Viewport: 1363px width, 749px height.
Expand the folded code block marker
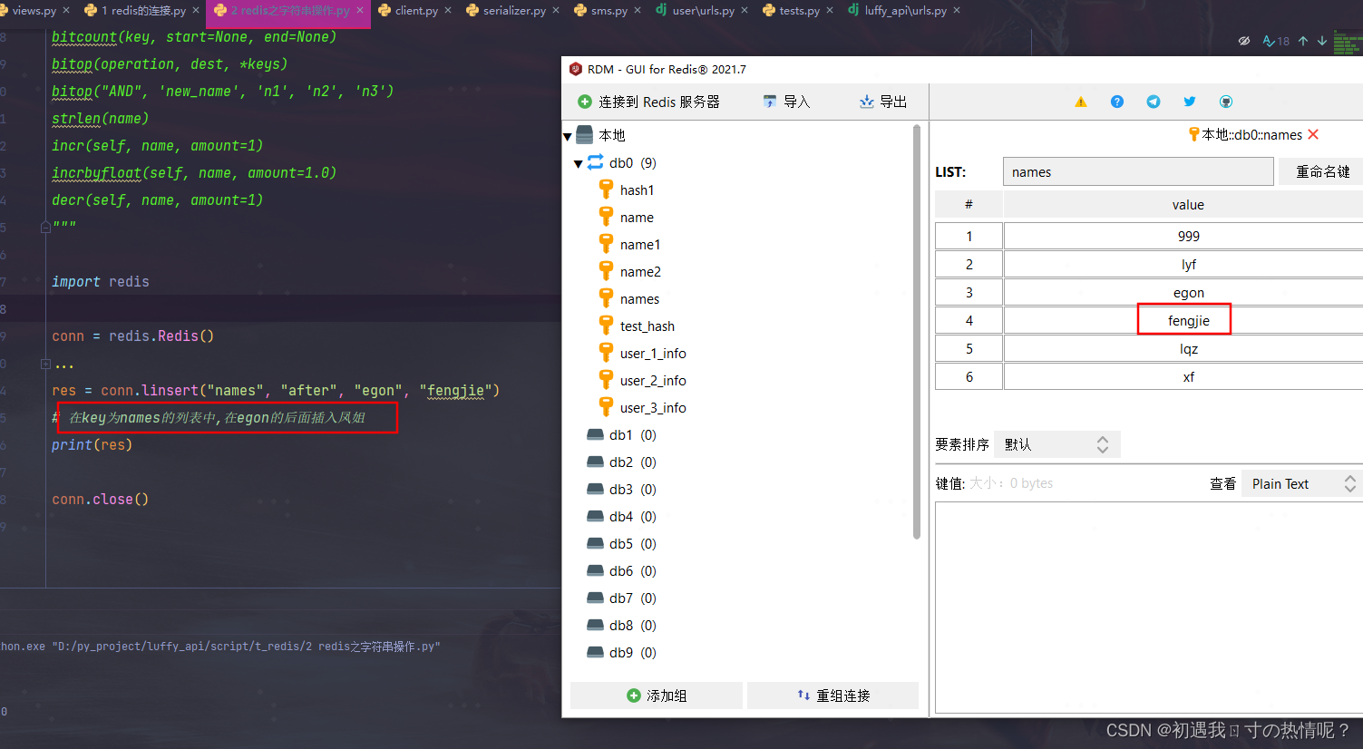(45, 364)
